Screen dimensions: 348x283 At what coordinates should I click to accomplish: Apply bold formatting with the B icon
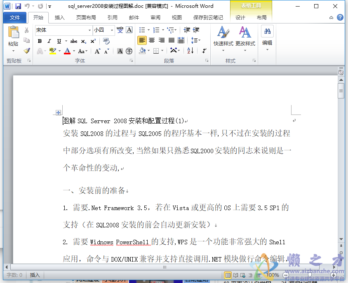tap(40, 41)
